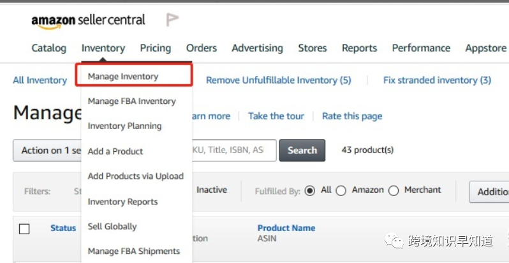Open Inventory Planning from the menu
The height and width of the screenshot is (263, 509).
(x=124, y=126)
